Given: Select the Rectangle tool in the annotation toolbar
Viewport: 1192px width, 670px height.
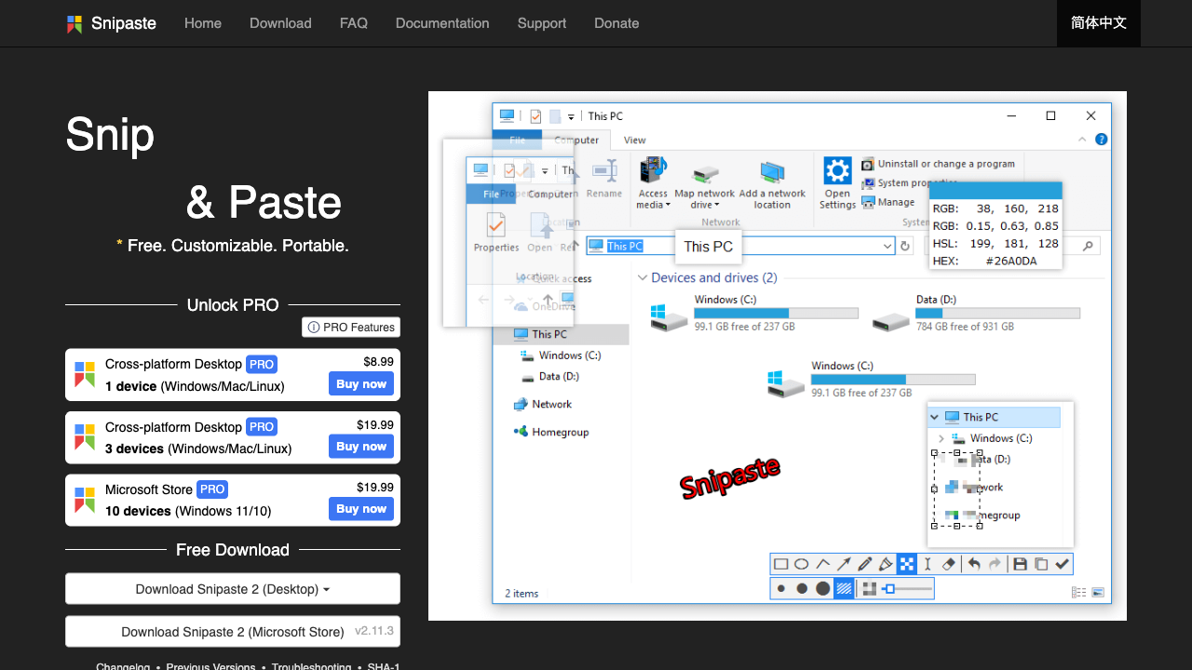Looking at the screenshot, I should [x=781, y=564].
